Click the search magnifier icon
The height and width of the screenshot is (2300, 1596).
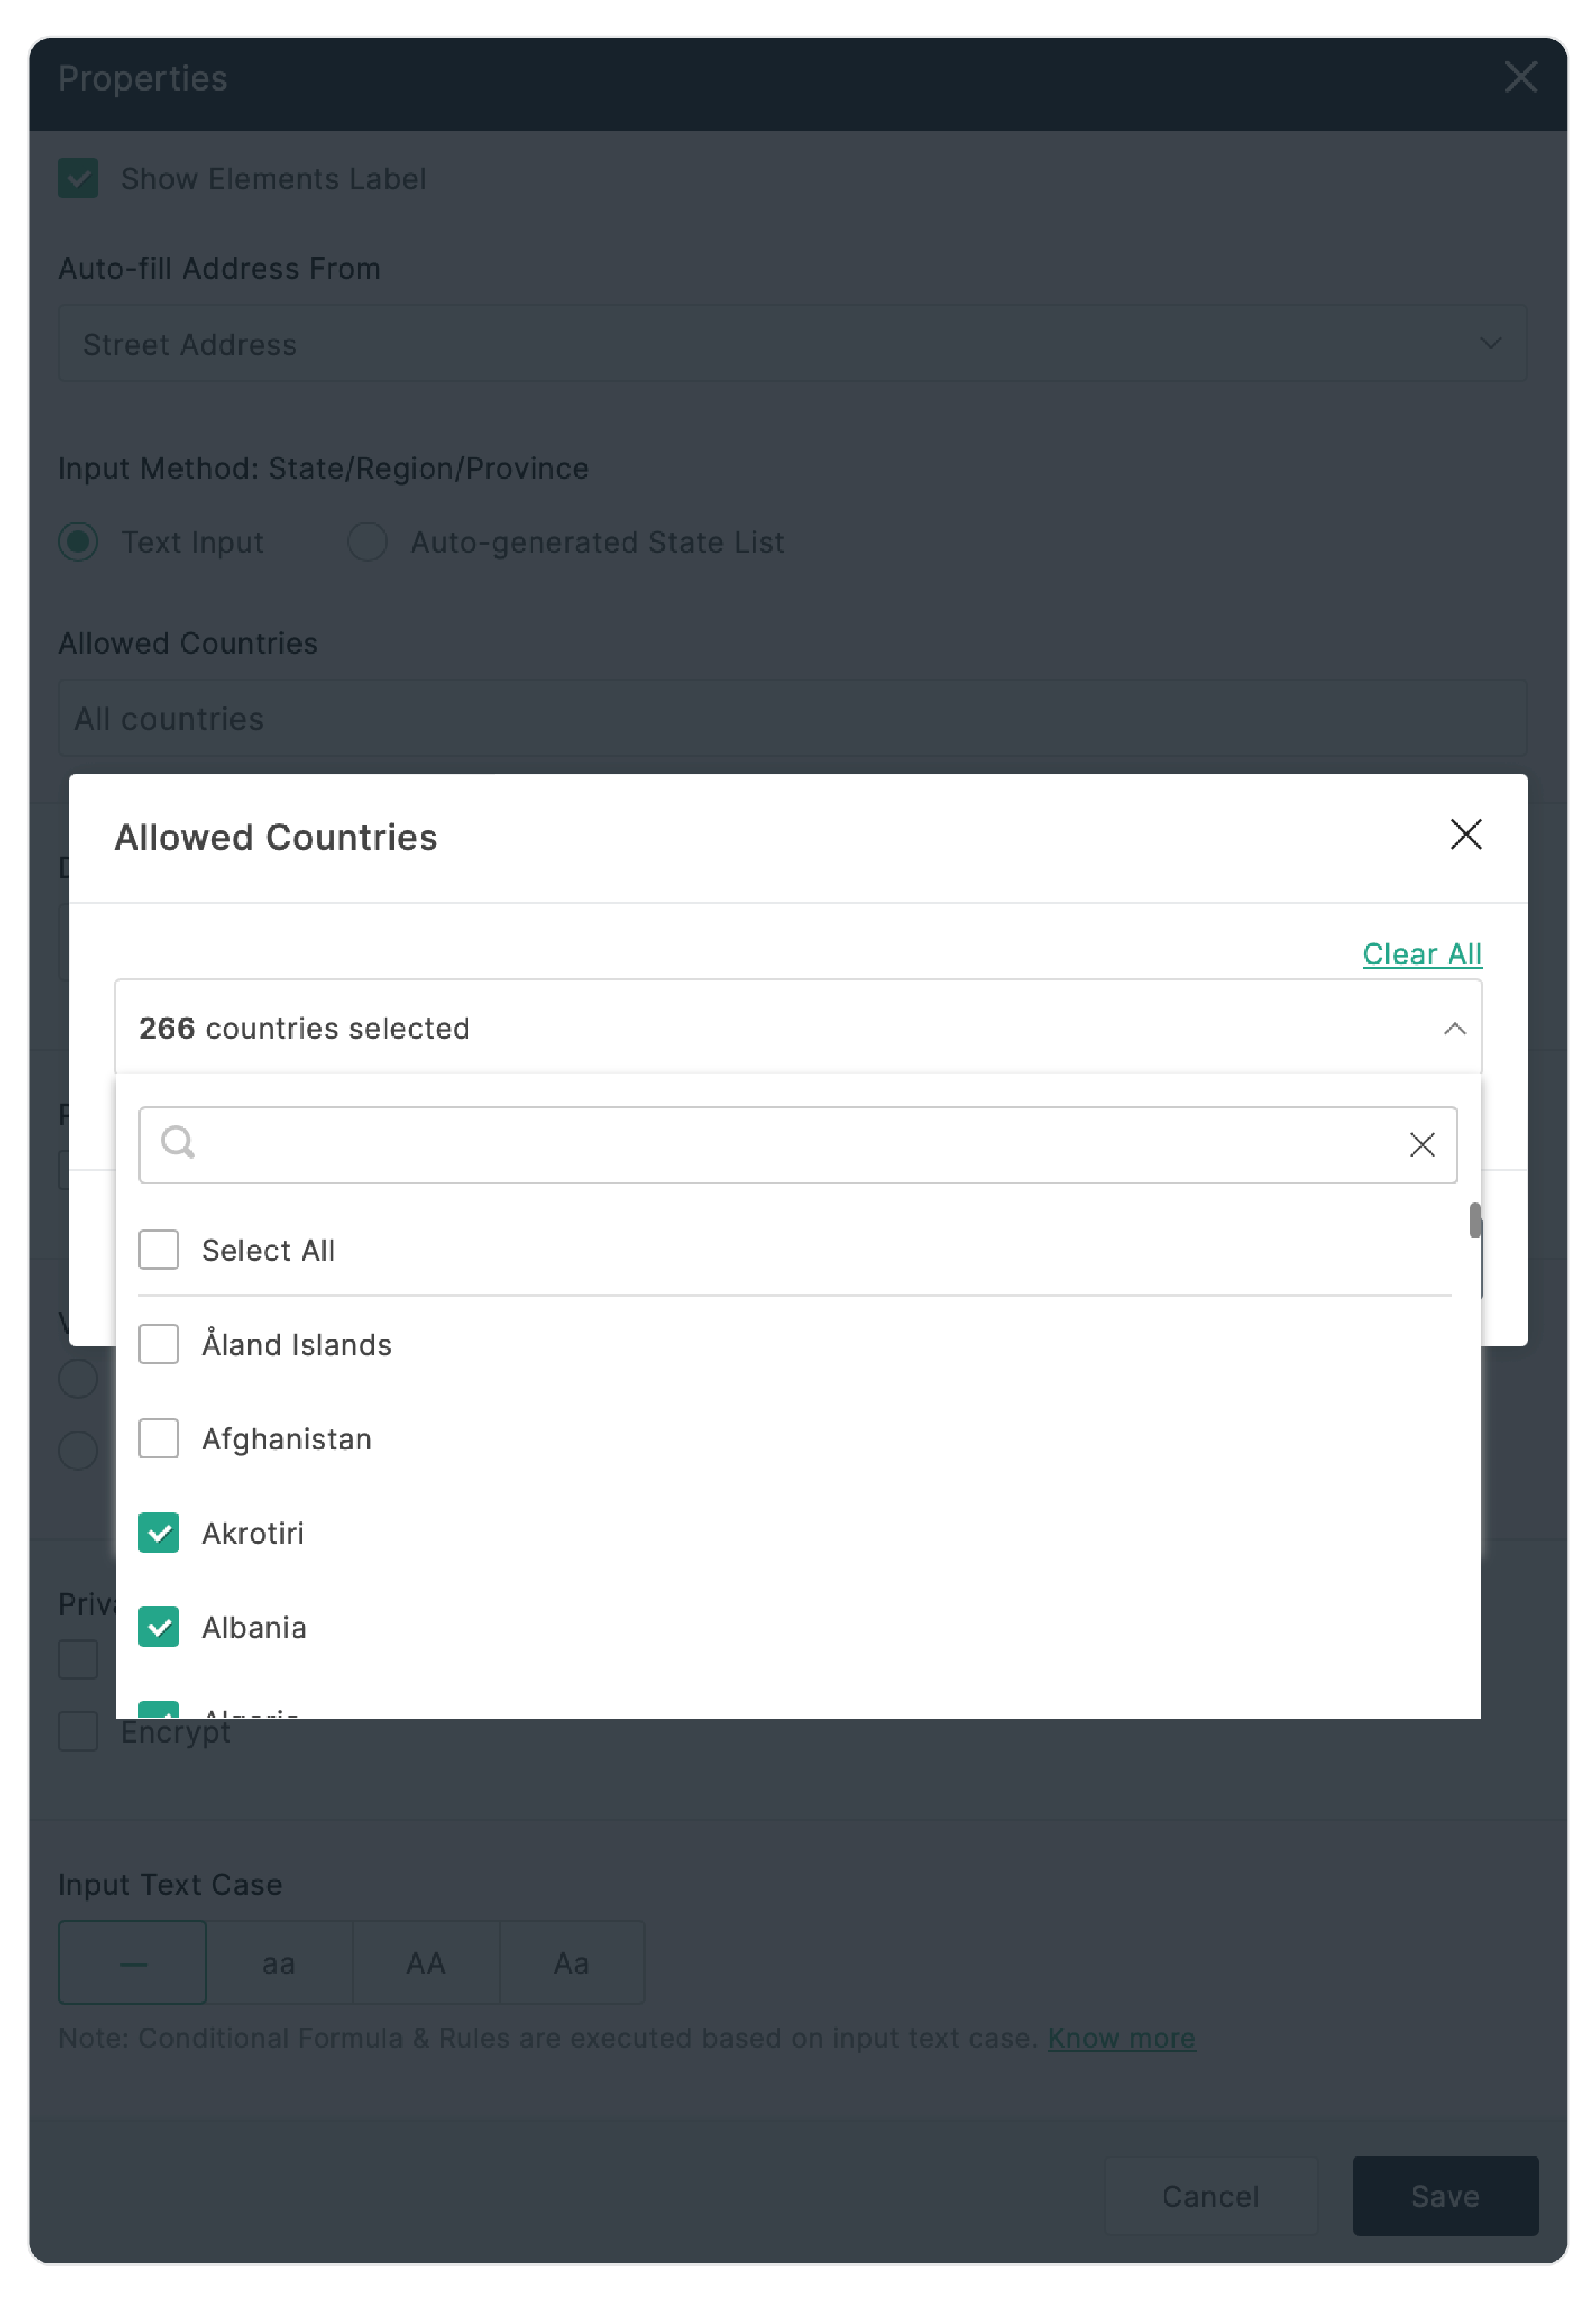point(178,1142)
